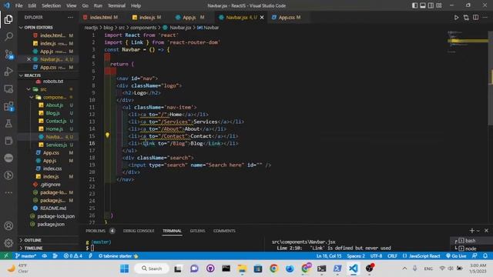
Task: Open the Manage gear settings
Action: coord(8,243)
